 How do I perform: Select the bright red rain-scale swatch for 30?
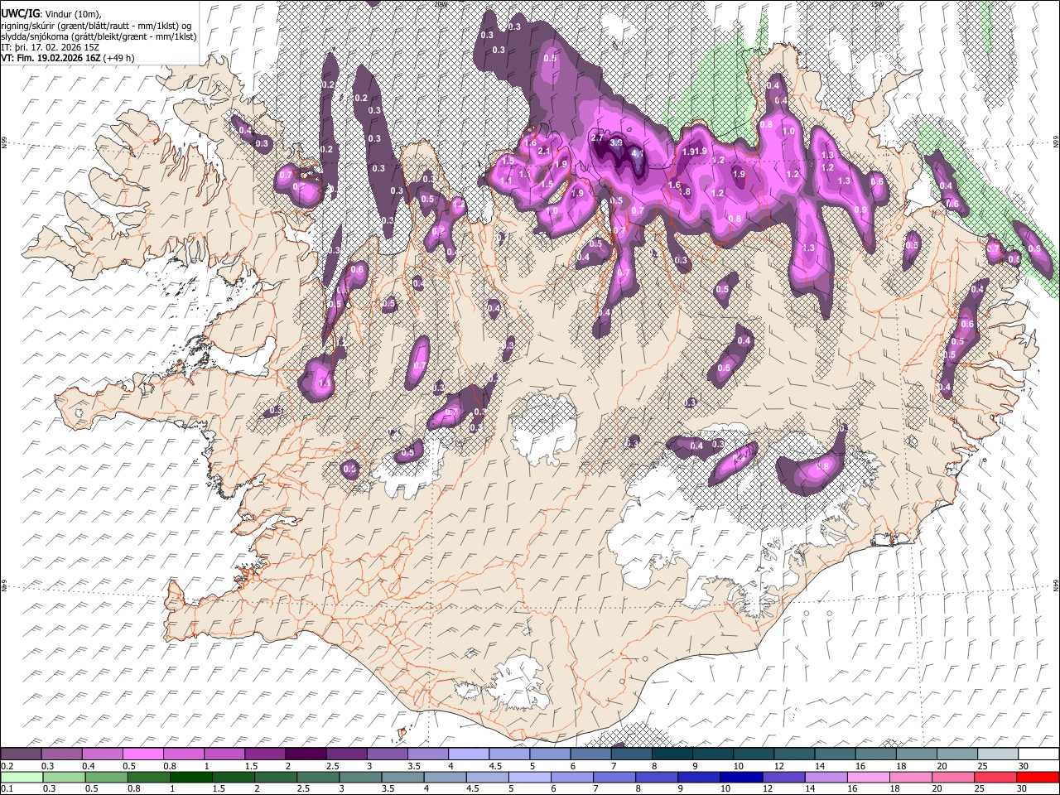click(x=1036, y=777)
